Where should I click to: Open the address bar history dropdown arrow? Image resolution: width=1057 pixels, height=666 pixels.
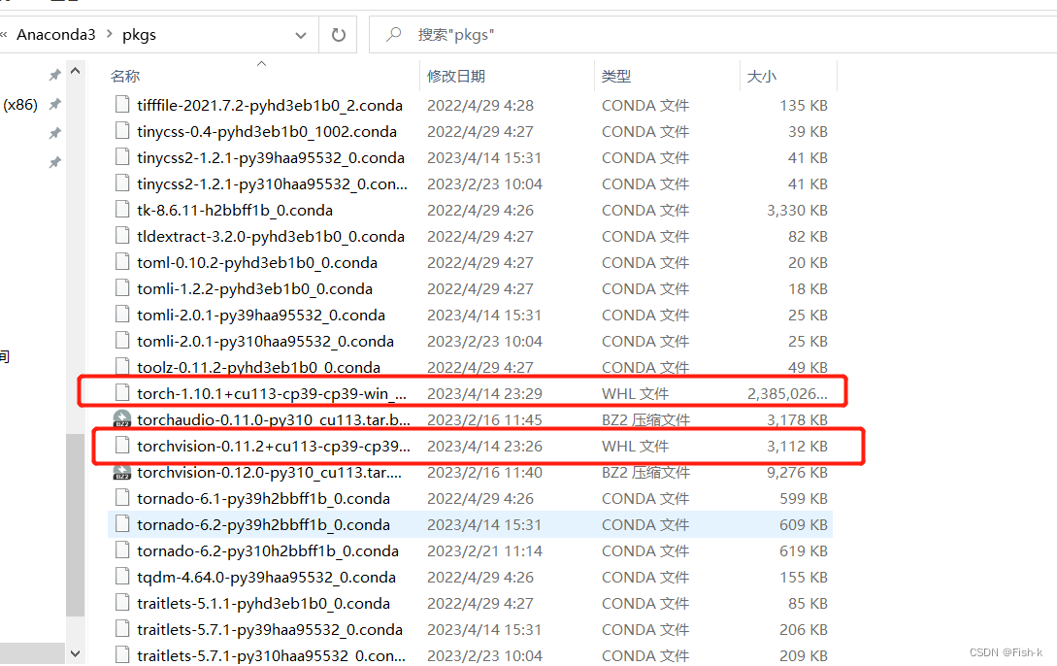300,33
